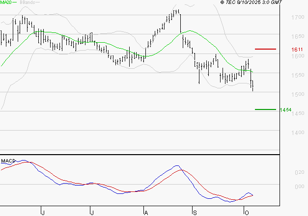Click the S month axis label
Viewport: 308px width, 216px height.
pos(195,213)
